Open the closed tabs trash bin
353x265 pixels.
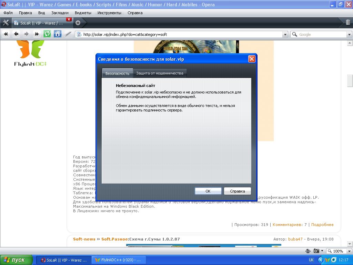(348, 23)
